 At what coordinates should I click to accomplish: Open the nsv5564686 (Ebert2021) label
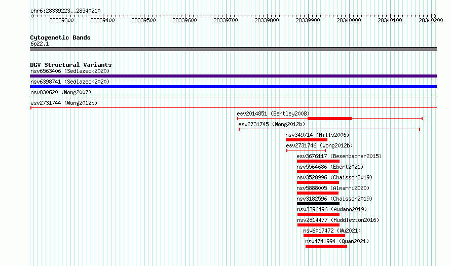tap(330, 167)
